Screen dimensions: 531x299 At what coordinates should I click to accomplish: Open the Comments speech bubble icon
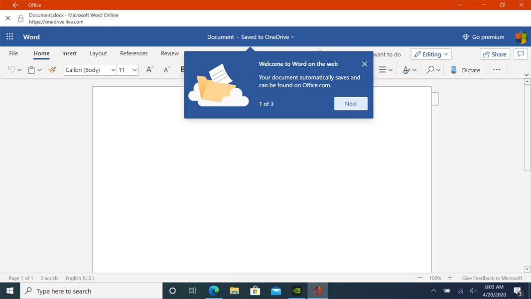pyautogui.click(x=521, y=54)
